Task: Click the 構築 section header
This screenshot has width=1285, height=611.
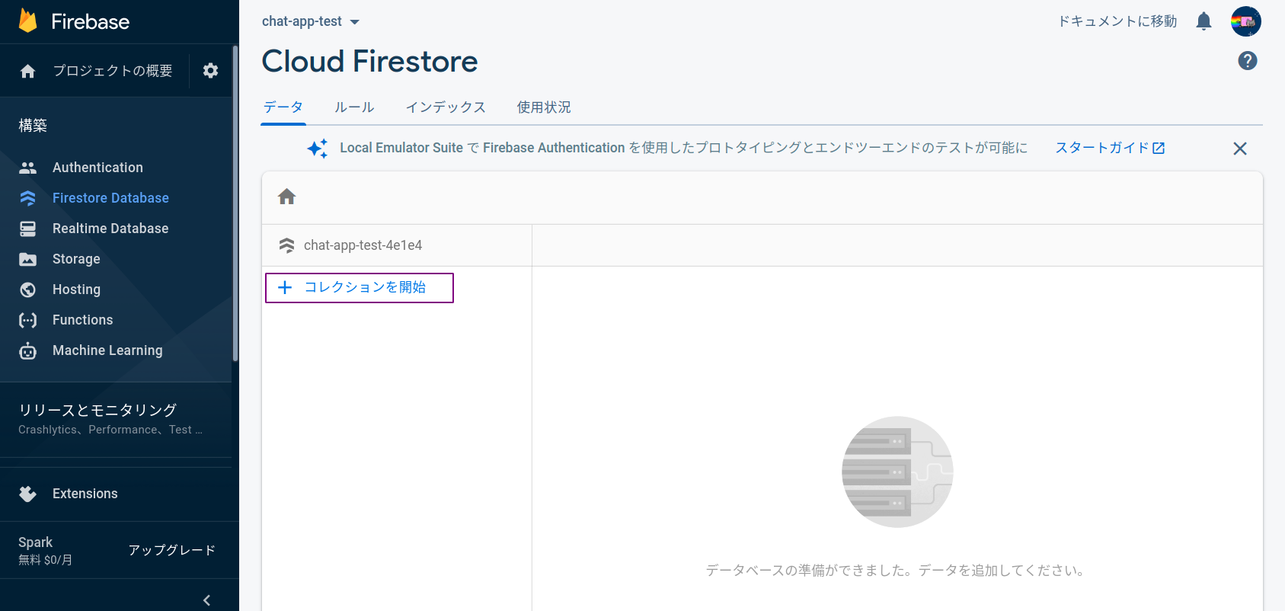Action: tap(33, 126)
